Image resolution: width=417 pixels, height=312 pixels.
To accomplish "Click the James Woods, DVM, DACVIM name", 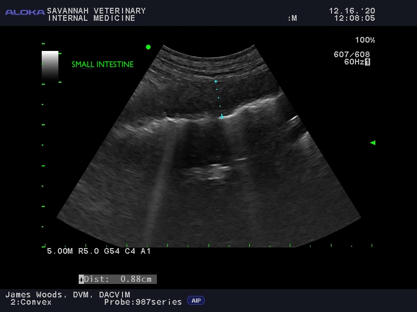I will pos(68,294).
